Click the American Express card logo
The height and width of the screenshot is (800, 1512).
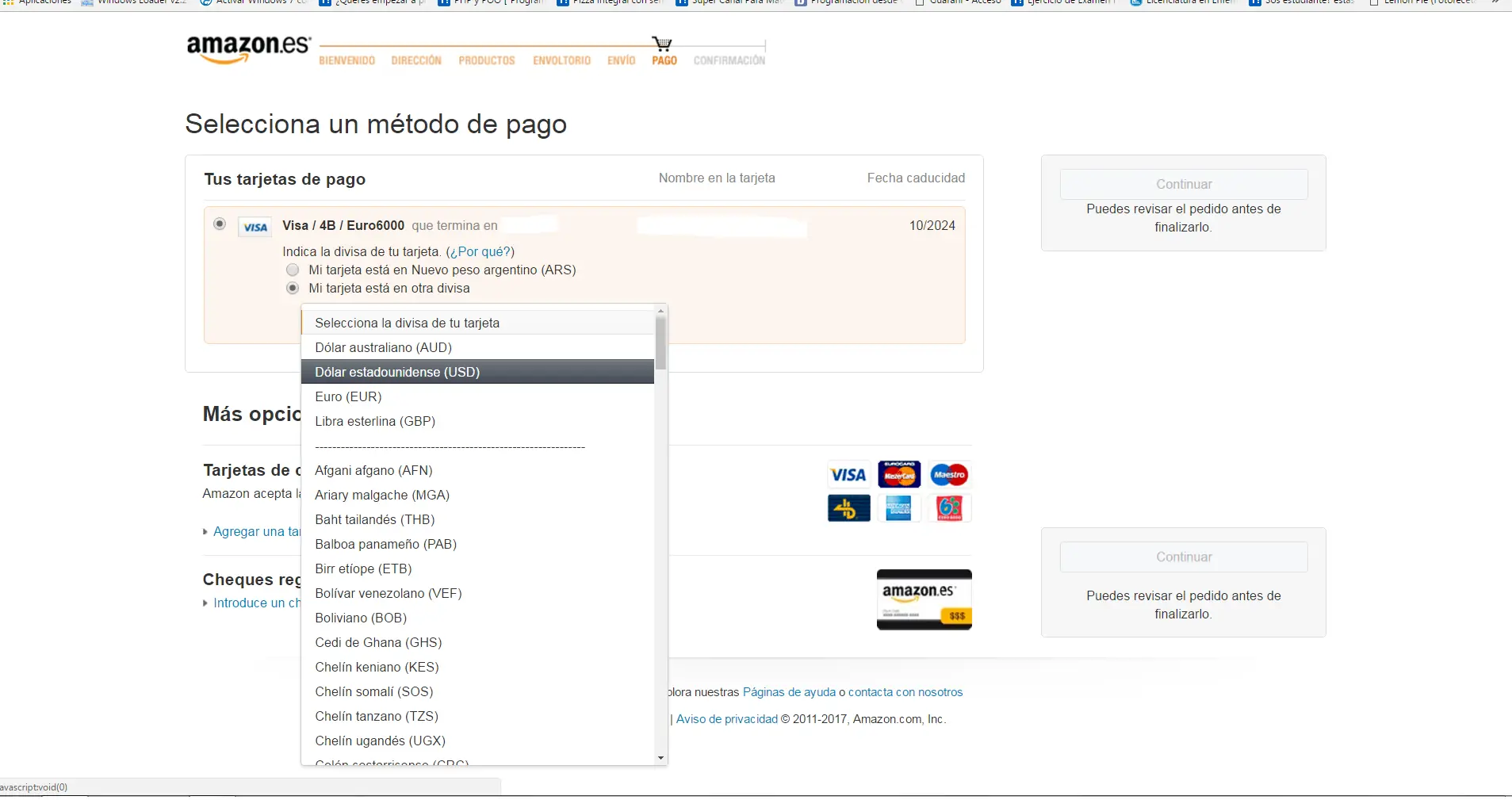click(x=899, y=508)
